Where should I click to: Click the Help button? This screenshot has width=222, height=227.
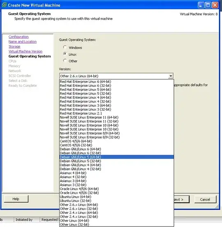[x=16, y=199]
